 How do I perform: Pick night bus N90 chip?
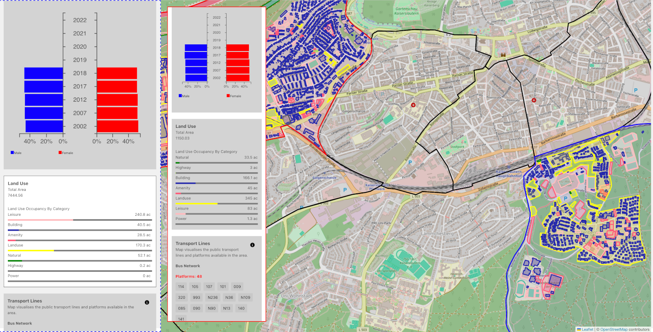point(212,308)
